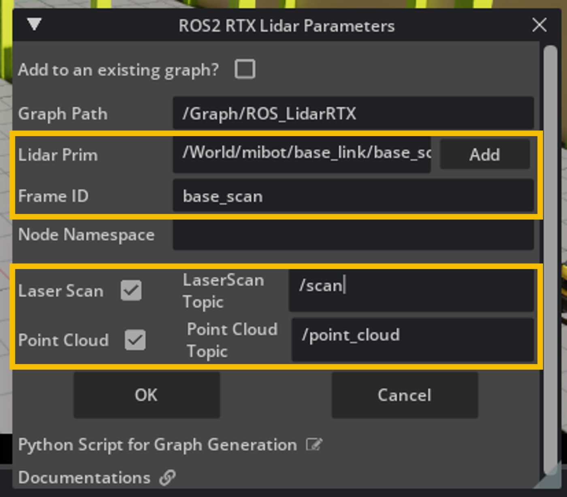The image size is (567, 497).
Task: Click the Point Cloud Topic field
Action: tap(413, 339)
